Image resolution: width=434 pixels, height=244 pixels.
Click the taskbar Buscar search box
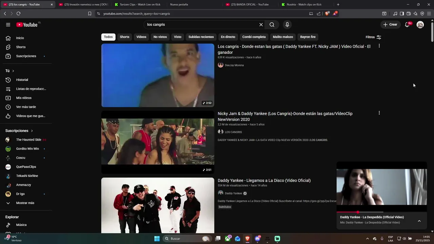click(x=187, y=239)
